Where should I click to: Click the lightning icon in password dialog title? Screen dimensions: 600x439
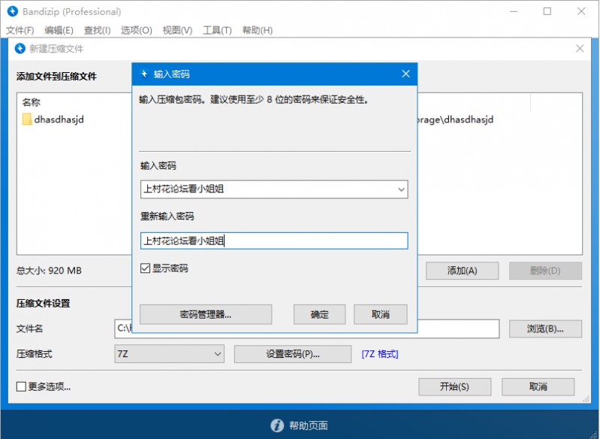coord(144,74)
